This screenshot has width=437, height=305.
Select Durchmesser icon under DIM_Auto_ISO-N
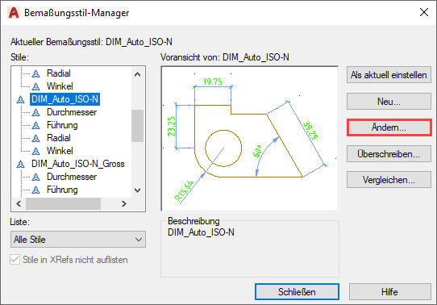point(36,112)
